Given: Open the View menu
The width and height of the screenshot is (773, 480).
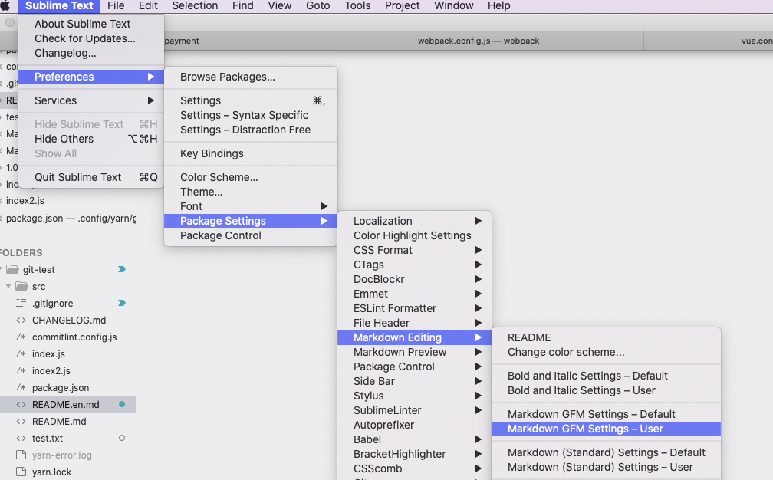Looking at the screenshot, I should [x=279, y=6].
